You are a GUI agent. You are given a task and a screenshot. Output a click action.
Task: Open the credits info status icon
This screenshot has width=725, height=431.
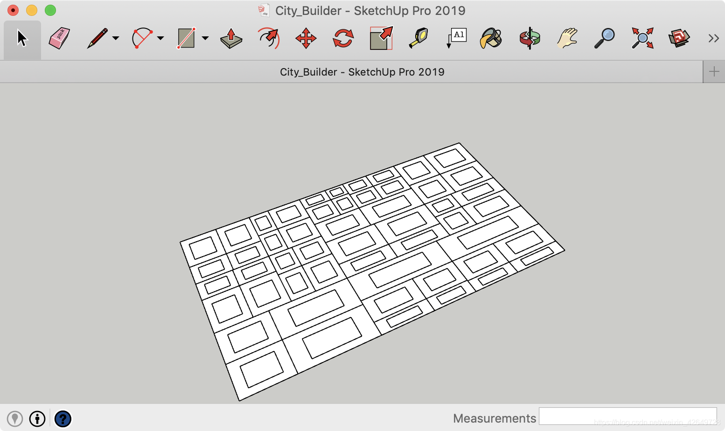(x=37, y=418)
